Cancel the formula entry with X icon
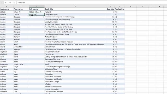167x94 pixels. click(x=6, y=3)
